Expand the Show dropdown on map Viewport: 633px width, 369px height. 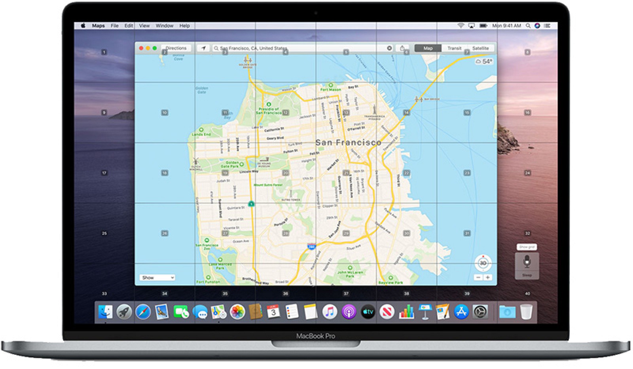157,278
